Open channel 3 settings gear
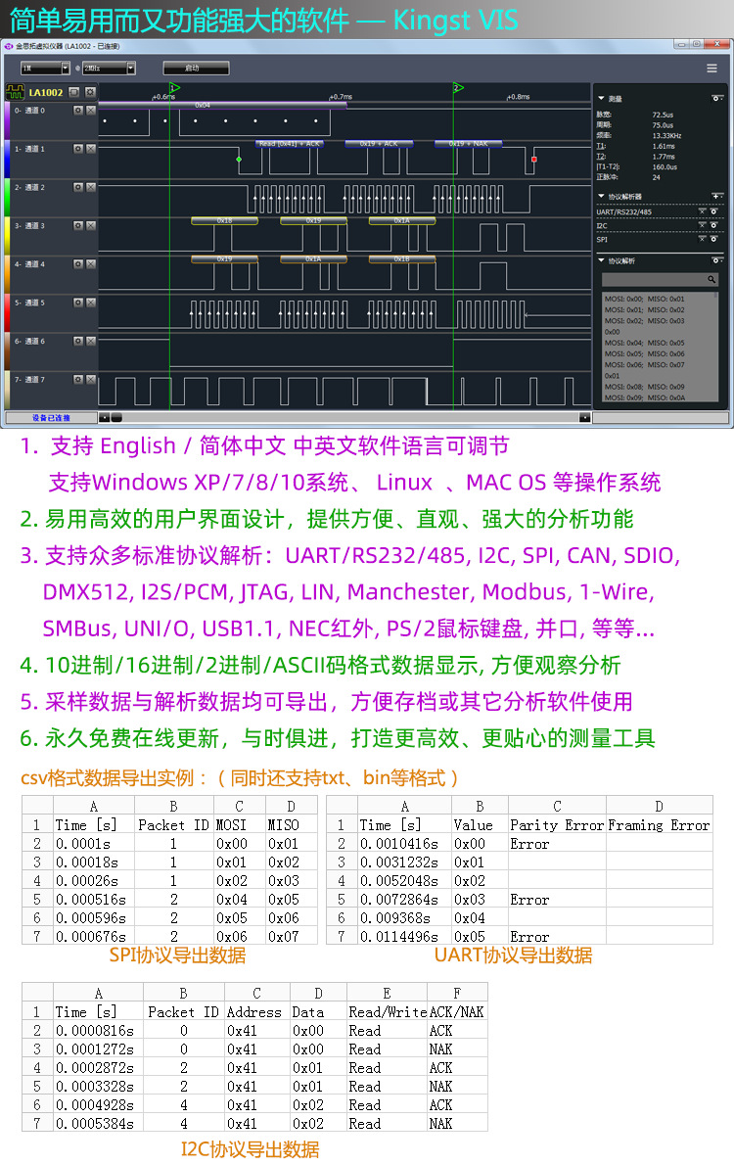734x1165 pixels. tap(78, 225)
